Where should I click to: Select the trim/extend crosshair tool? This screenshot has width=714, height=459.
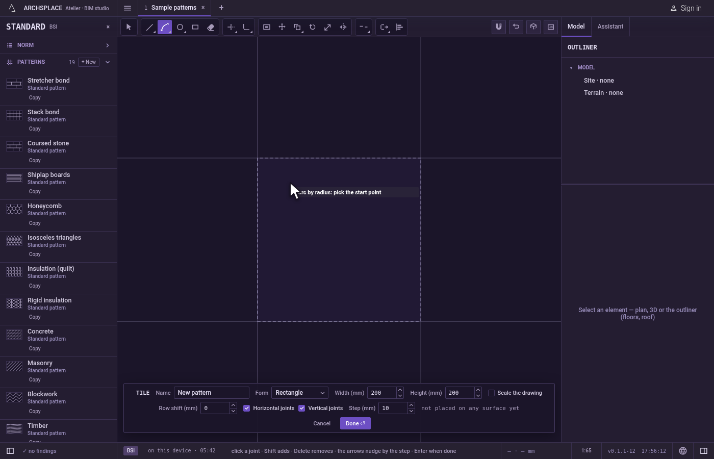point(231,27)
